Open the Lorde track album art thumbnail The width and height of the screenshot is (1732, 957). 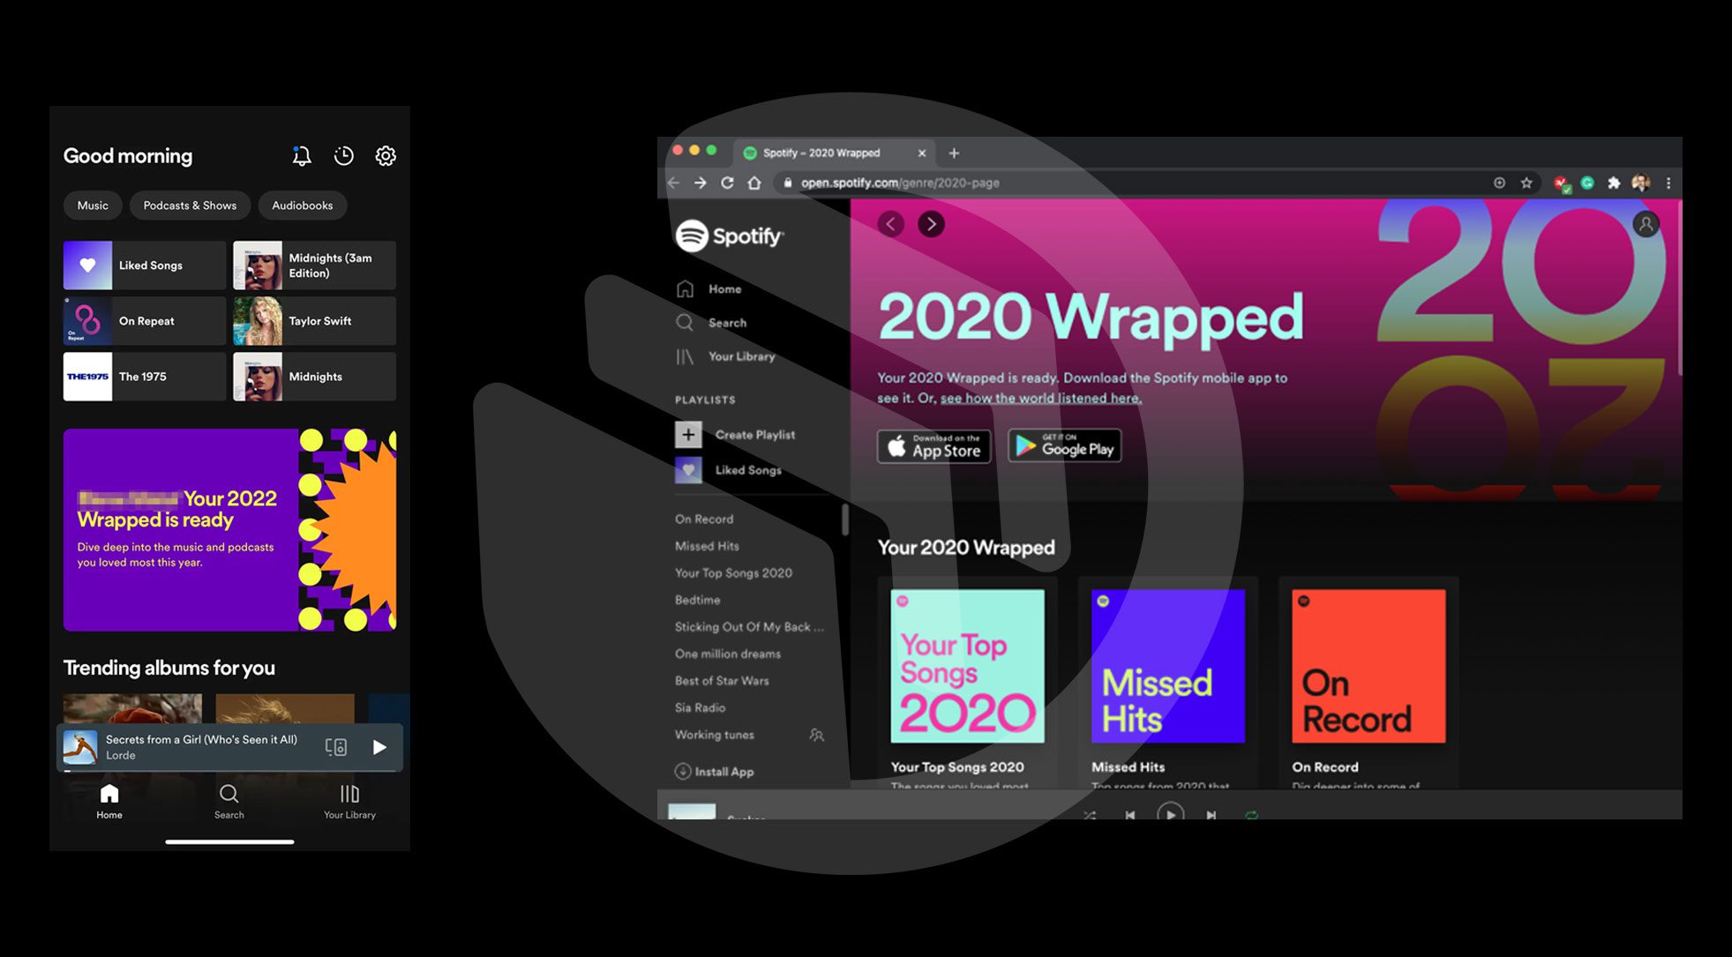(80, 747)
